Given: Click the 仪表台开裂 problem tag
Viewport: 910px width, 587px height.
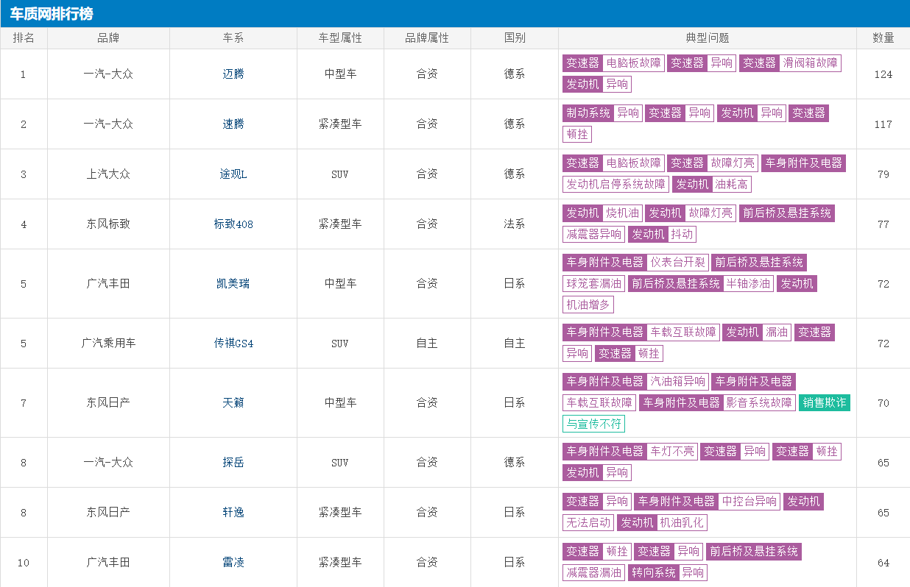Looking at the screenshot, I should coord(677,263).
